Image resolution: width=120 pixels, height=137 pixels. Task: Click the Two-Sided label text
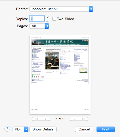(x=65, y=19)
